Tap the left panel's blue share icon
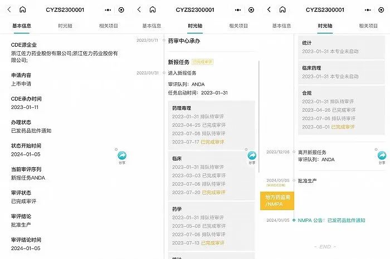The width and height of the screenshot is (390, 259). (x=122, y=156)
